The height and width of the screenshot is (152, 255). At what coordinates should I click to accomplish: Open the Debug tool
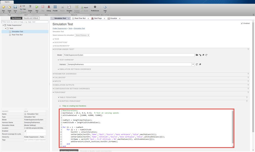pos(48,7)
